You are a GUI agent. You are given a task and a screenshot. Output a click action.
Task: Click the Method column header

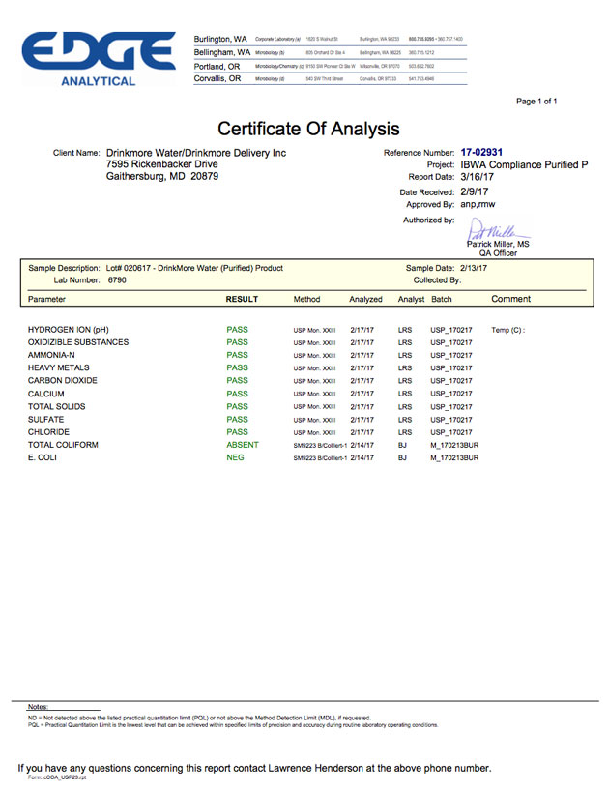(x=307, y=299)
